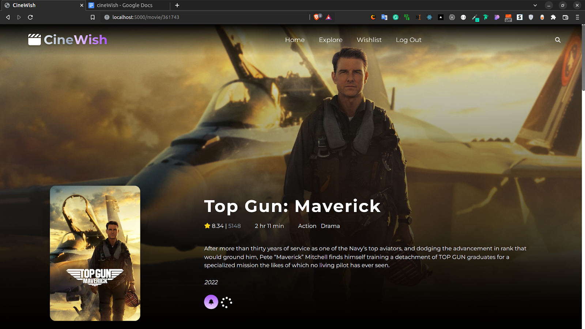Go to the Wishlist page
This screenshot has width=585, height=329.
tap(369, 40)
